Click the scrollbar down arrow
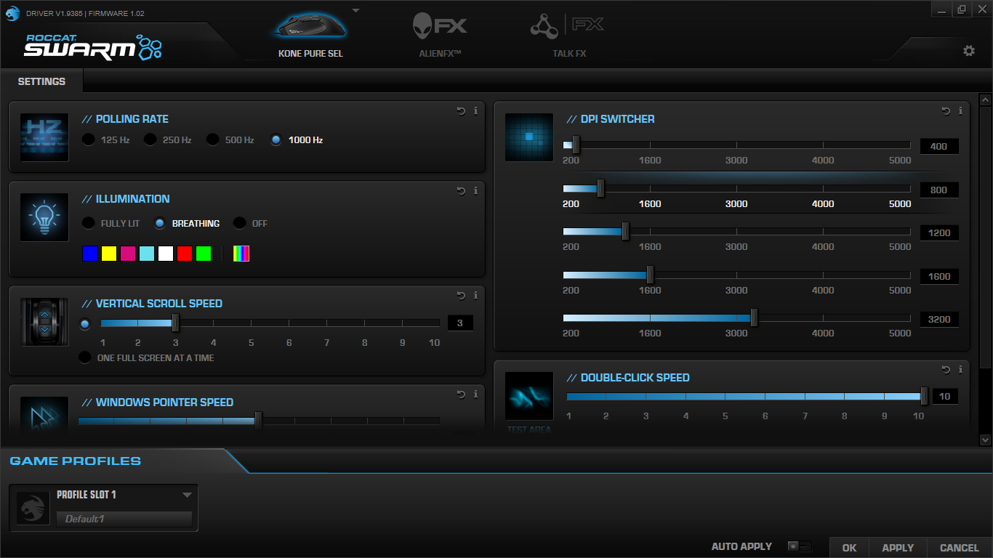This screenshot has height=558, width=993. click(986, 440)
